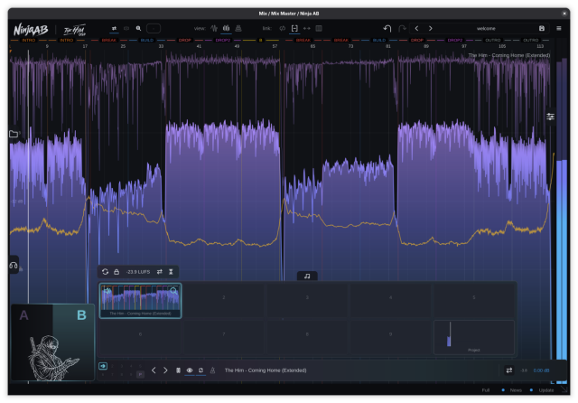This screenshot has height=403, width=578.
Task: Click the marker icon left of the eye
Action: pyautogui.click(x=178, y=370)
